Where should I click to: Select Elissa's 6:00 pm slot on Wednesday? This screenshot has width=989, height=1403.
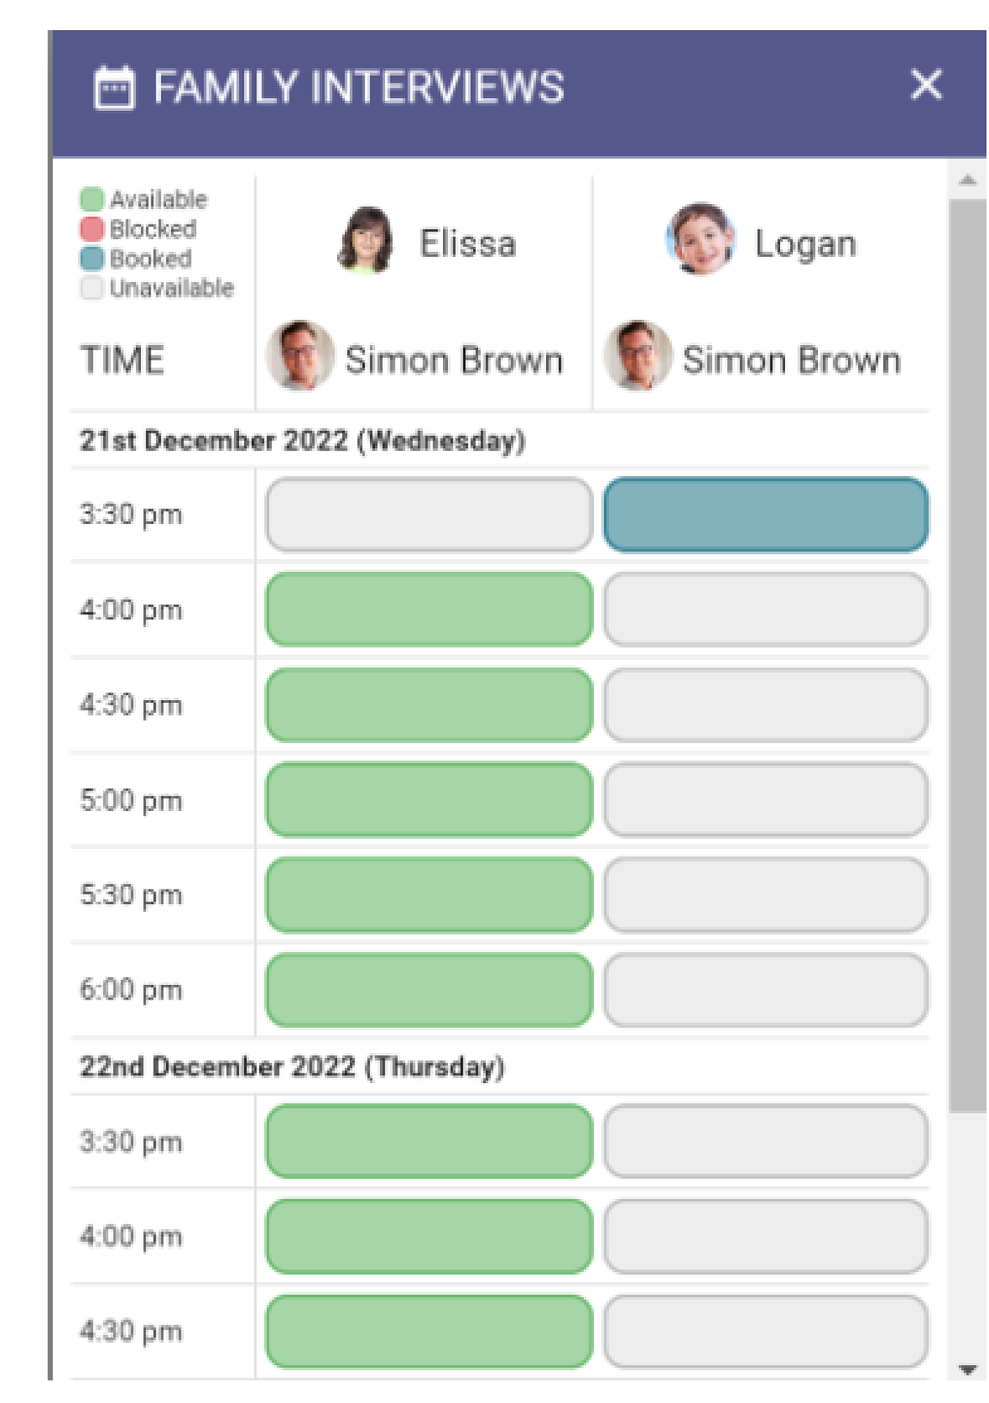(x=429, y=990)
